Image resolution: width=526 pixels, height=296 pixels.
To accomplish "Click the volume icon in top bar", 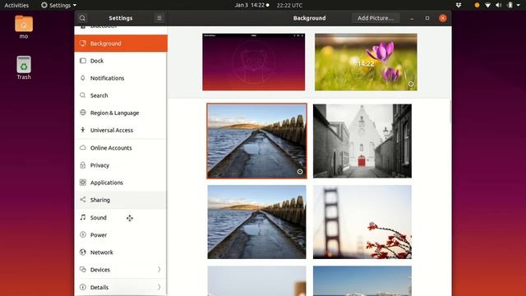I will (x=499, y=5).
